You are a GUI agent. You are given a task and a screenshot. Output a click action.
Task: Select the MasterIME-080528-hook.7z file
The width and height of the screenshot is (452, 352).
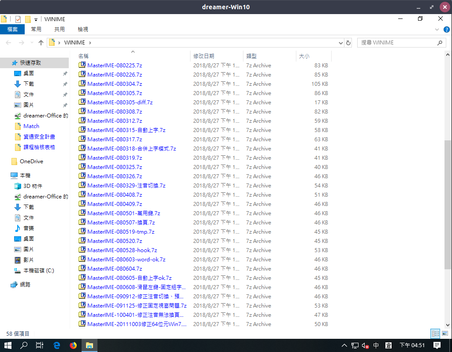(x=122, y=250)
